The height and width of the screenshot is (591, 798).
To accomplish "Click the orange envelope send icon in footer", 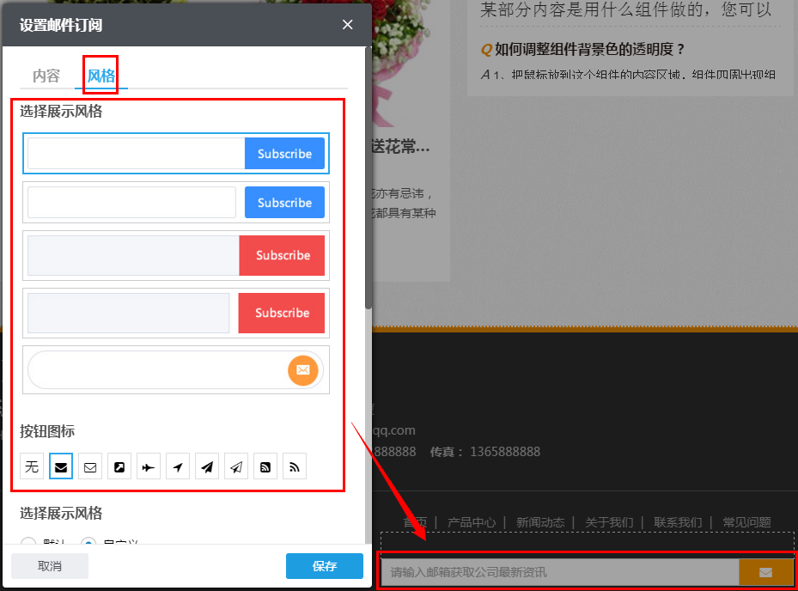I will 765,571.
